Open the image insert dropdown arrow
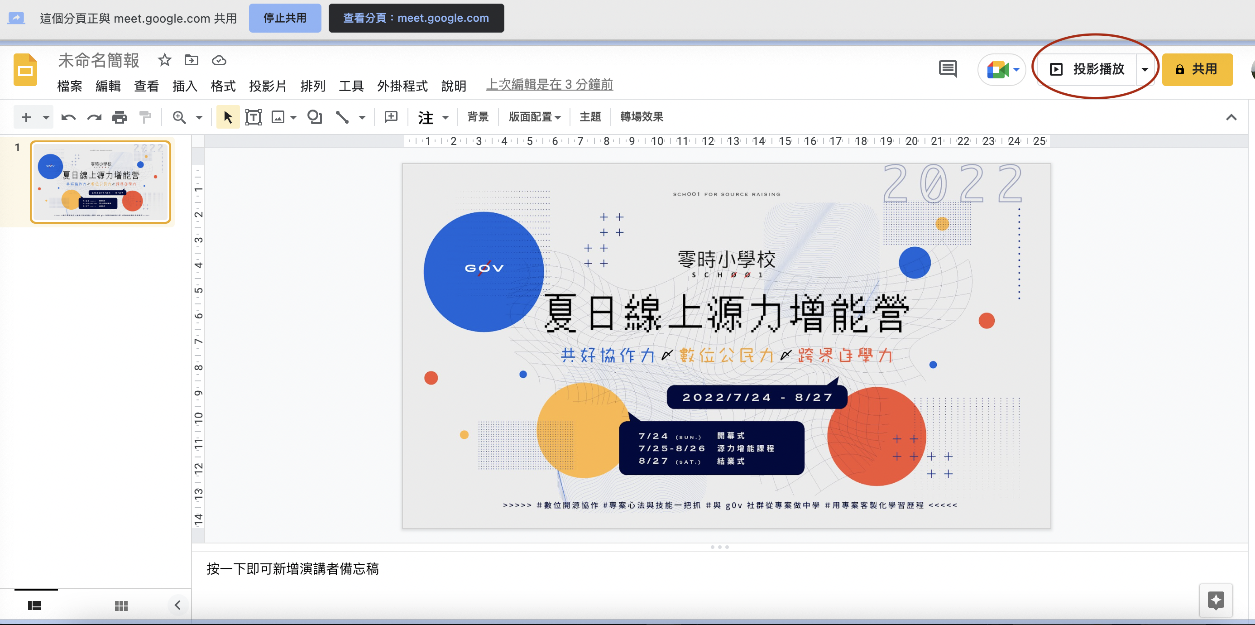Image resolution: width=1255 pixels, height=625 pixels. click(x=293, y=117)
